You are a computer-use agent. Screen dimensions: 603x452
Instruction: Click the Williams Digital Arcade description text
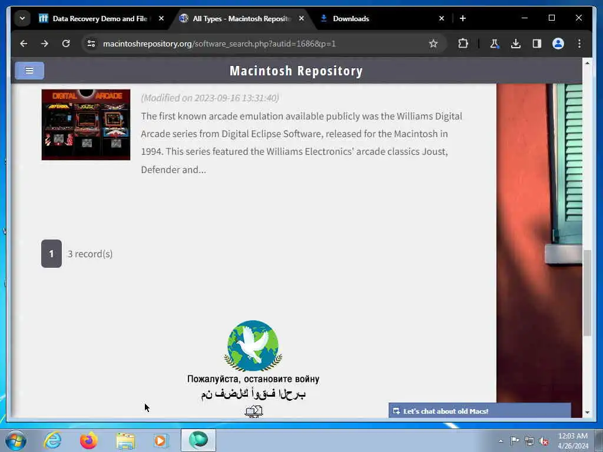tap(301, 142)
